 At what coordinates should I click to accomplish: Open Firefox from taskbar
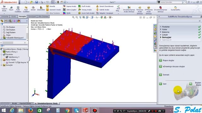click(x=30, y=110)
